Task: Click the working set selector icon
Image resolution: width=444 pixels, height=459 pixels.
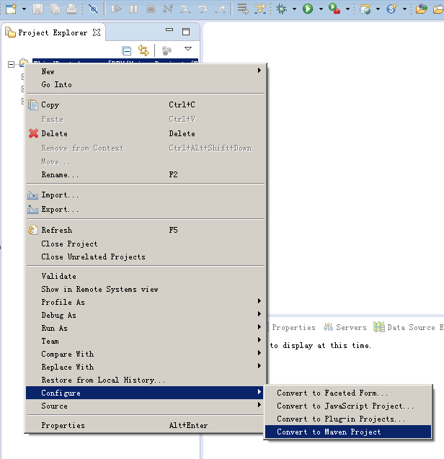Action: (x=166, y=50)
